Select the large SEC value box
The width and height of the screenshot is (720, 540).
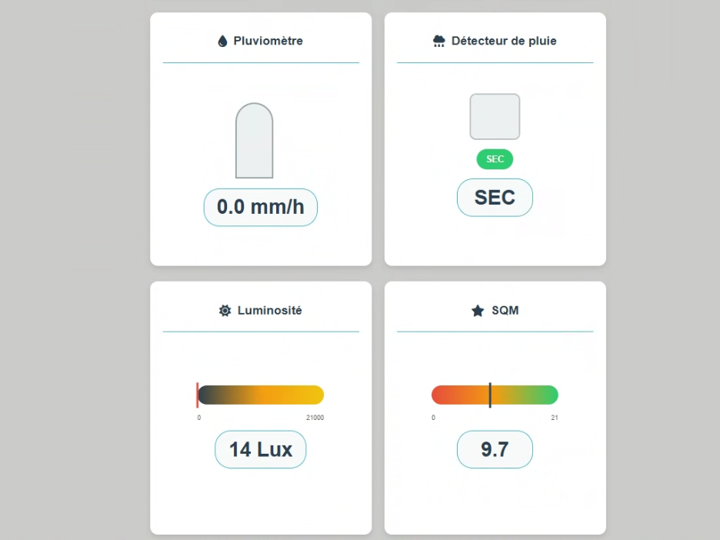495,198
